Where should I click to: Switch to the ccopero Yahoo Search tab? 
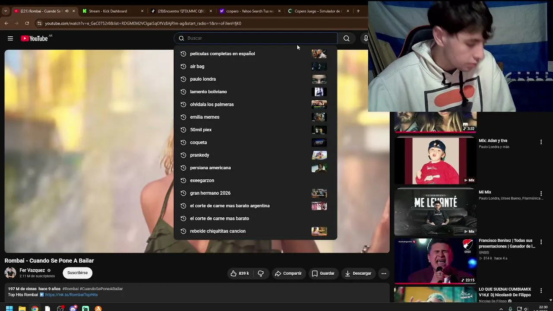(x=249, y=11)
